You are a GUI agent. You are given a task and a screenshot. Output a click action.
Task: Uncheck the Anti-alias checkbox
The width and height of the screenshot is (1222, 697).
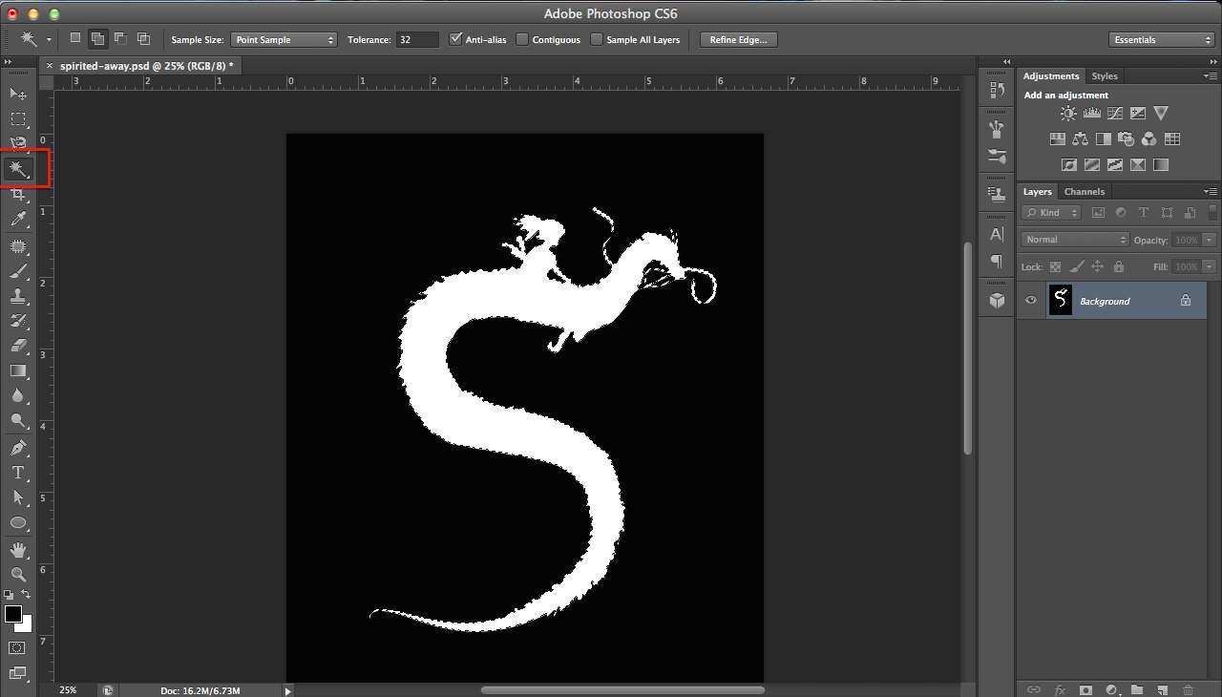pos(456,39)
